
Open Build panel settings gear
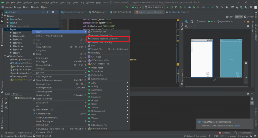tap(248, 94)
